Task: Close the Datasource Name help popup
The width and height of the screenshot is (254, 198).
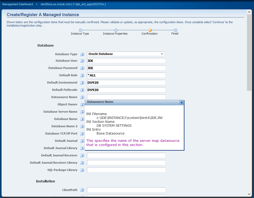Action: [181, 102]
